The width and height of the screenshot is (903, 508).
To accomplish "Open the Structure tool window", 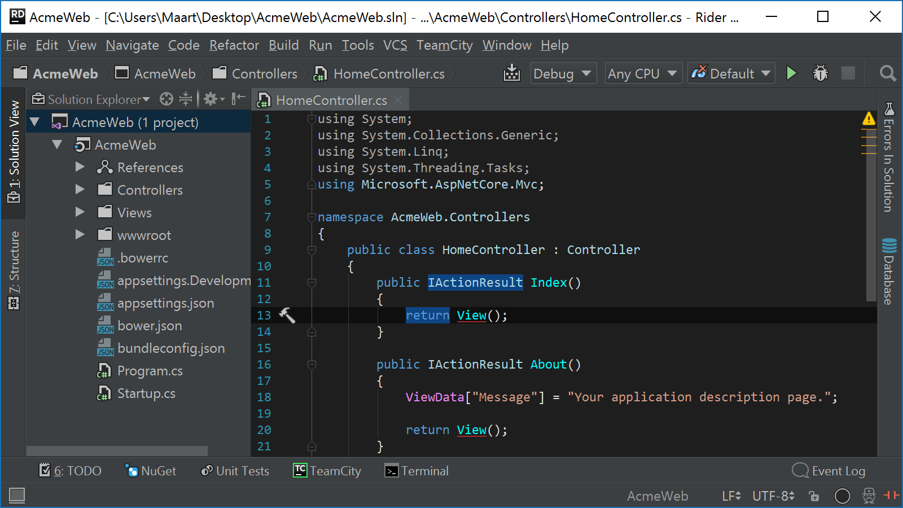I will point(14,270).
